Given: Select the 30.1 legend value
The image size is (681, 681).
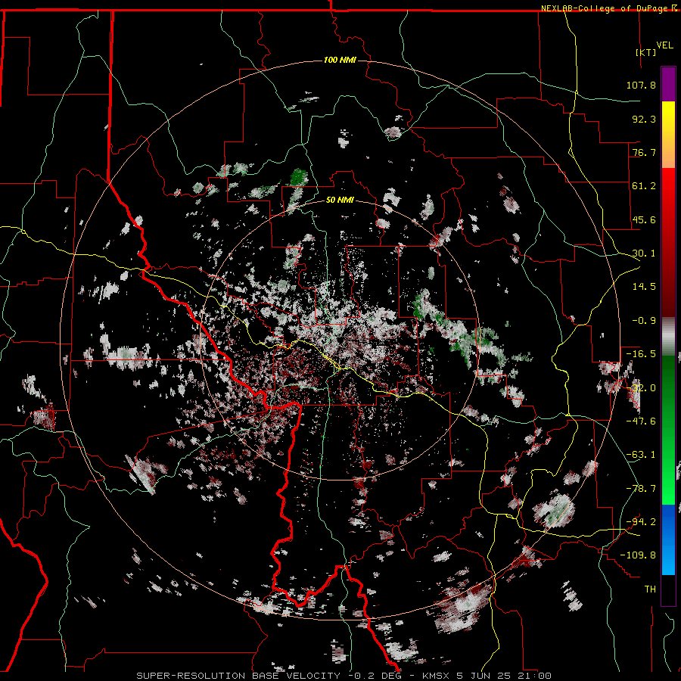Looking at the screenshot, I should 644,253.
